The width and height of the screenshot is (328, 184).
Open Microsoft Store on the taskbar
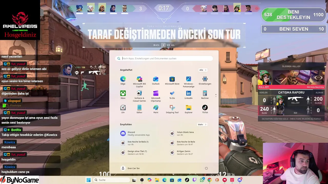pyautogui.click(x=172, y=180)
